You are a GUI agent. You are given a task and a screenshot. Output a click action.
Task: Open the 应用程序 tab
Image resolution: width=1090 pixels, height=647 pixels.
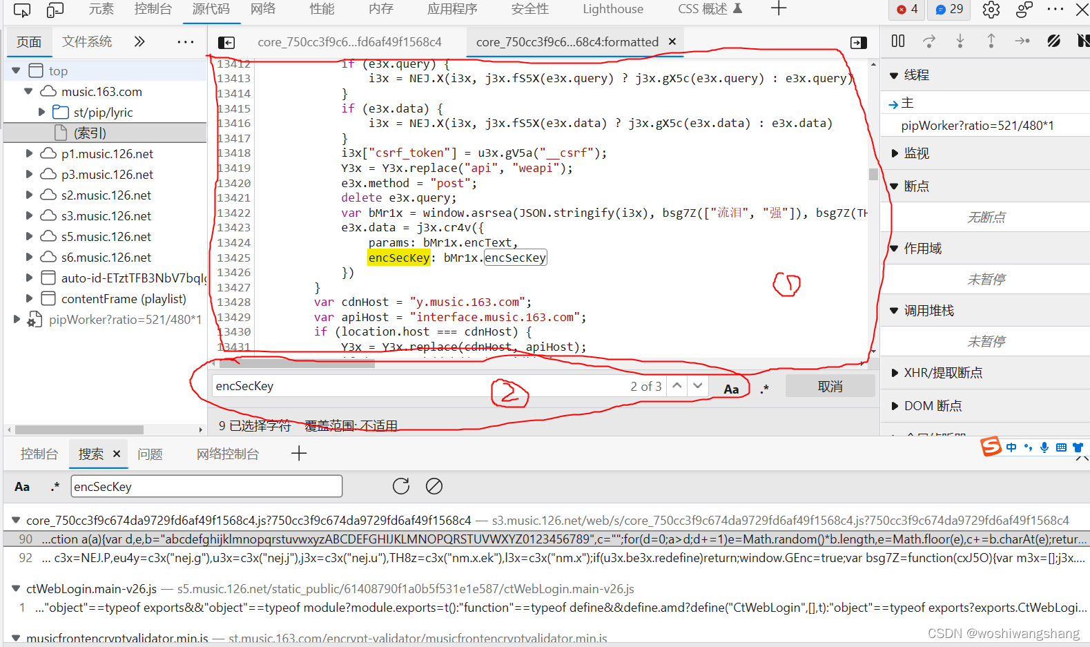tap(452, 9)
